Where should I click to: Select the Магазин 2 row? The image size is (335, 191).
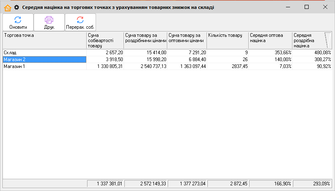(45, 59)
